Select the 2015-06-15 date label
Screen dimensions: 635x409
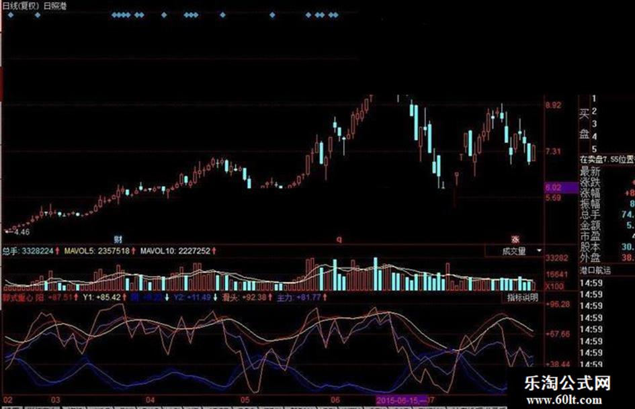(401, 400)
